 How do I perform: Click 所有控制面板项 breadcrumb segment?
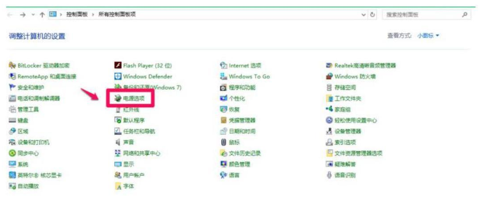(116, 15)
